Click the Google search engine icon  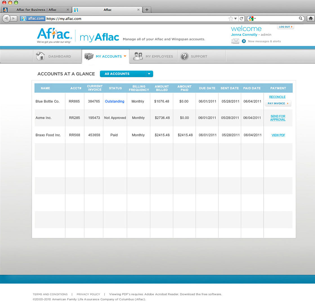(x=251, y=19)
